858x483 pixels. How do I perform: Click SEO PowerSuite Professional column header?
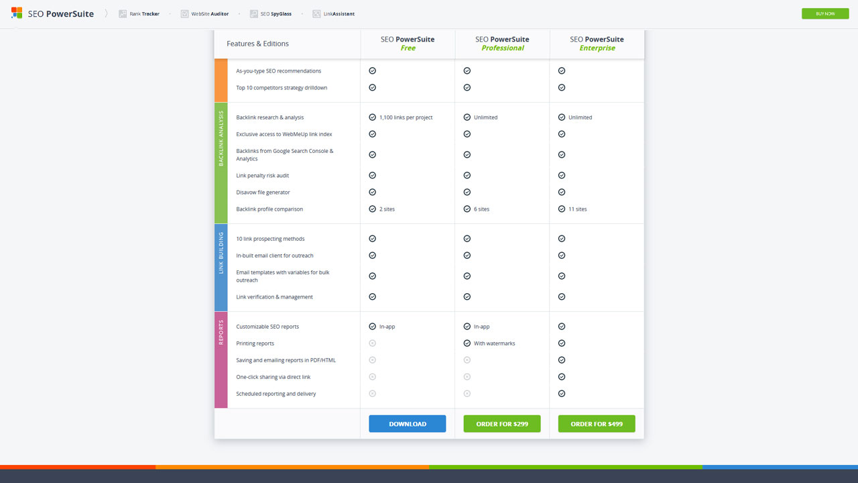click(502, 44)
